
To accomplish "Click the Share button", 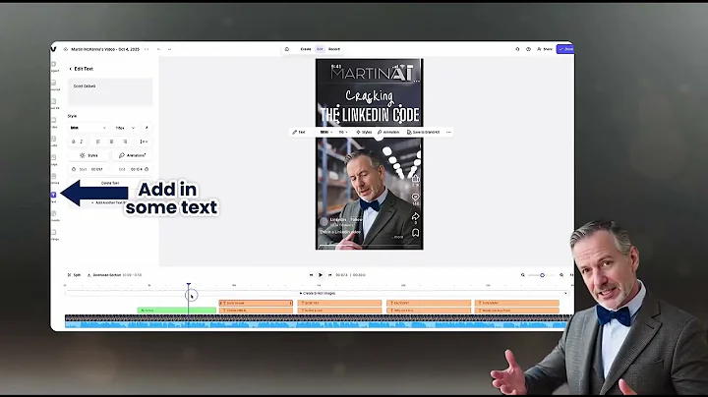I will tap(545, 49).
